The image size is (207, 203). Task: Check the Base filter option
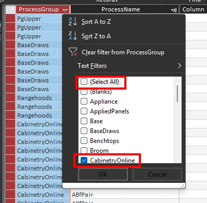84,121
